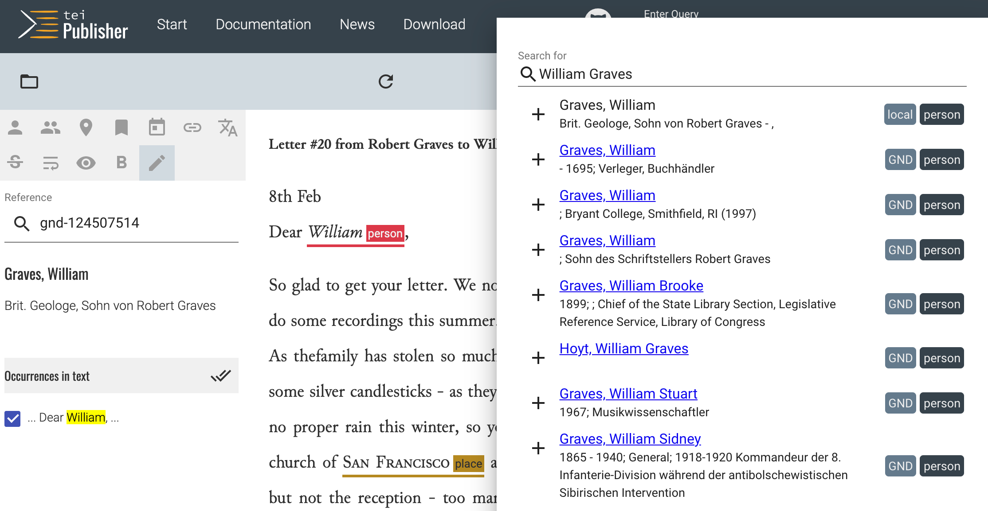Open the folder icon in toolbar

point(29,81)
